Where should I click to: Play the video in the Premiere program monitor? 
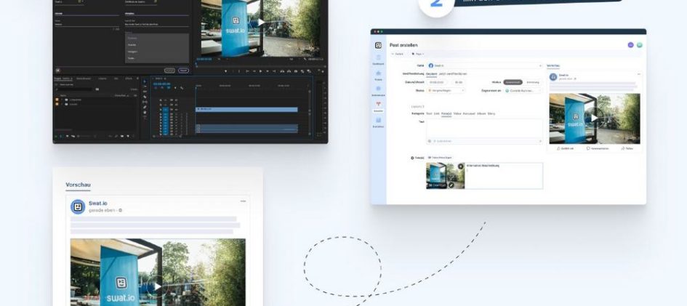[x=261, y=22]
